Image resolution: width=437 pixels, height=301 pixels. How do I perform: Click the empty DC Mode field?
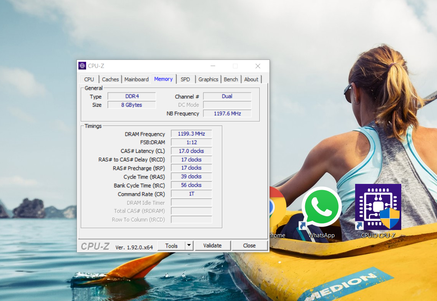tap(227, 105)
